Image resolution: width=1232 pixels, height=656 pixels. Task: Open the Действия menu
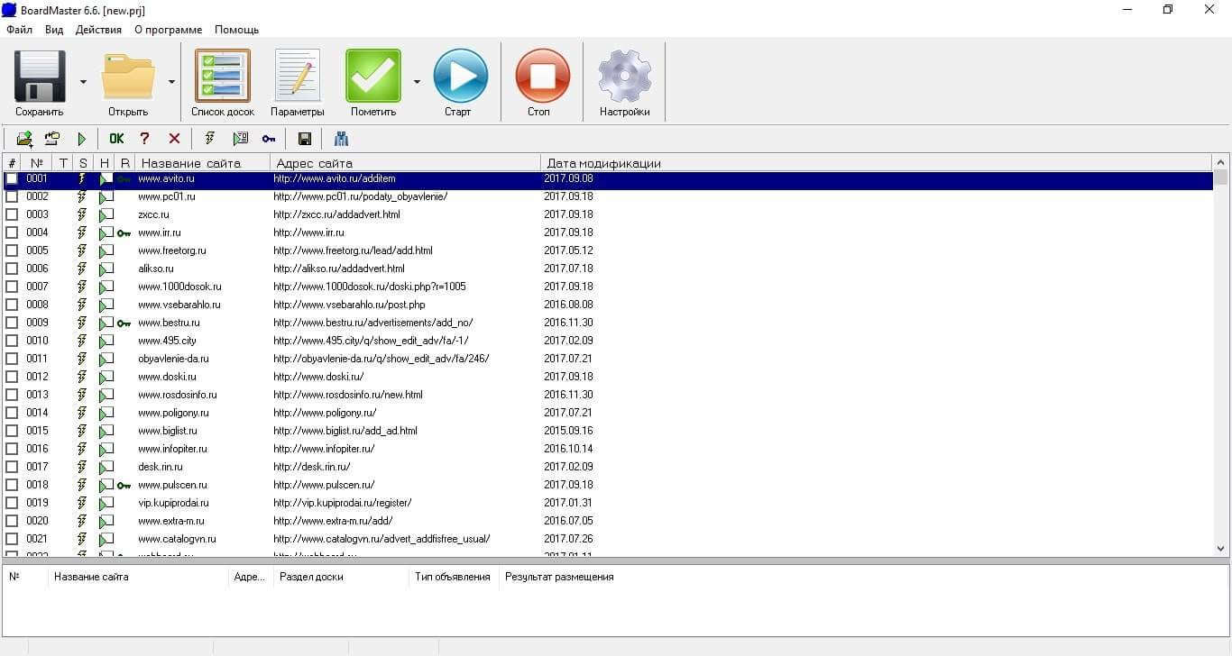point(98,30)
